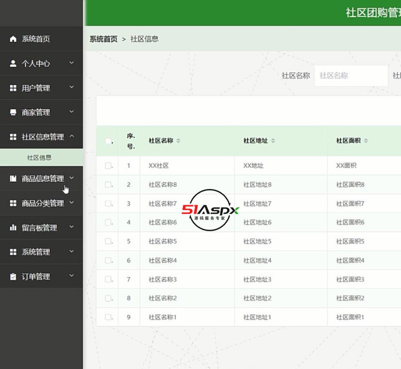The image size is (401, 369).
Task: Check the box for row 社区名称1
Action: (x=108, y=317)
